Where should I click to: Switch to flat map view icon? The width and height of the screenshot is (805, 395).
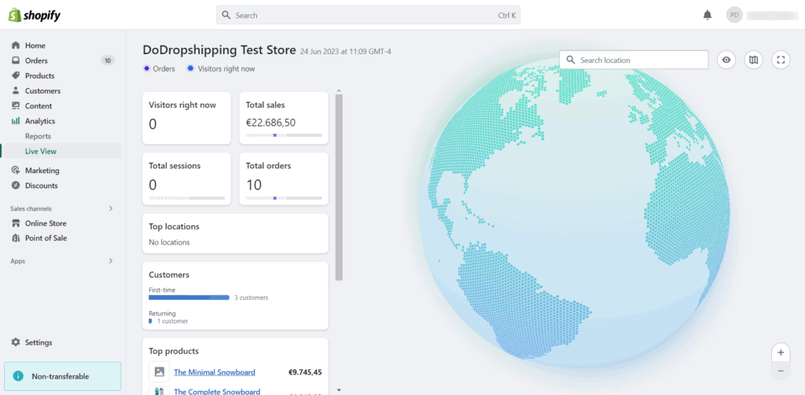coord(753,60)
